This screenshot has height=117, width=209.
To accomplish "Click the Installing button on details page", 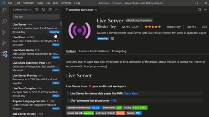I will tap(103, 39).
